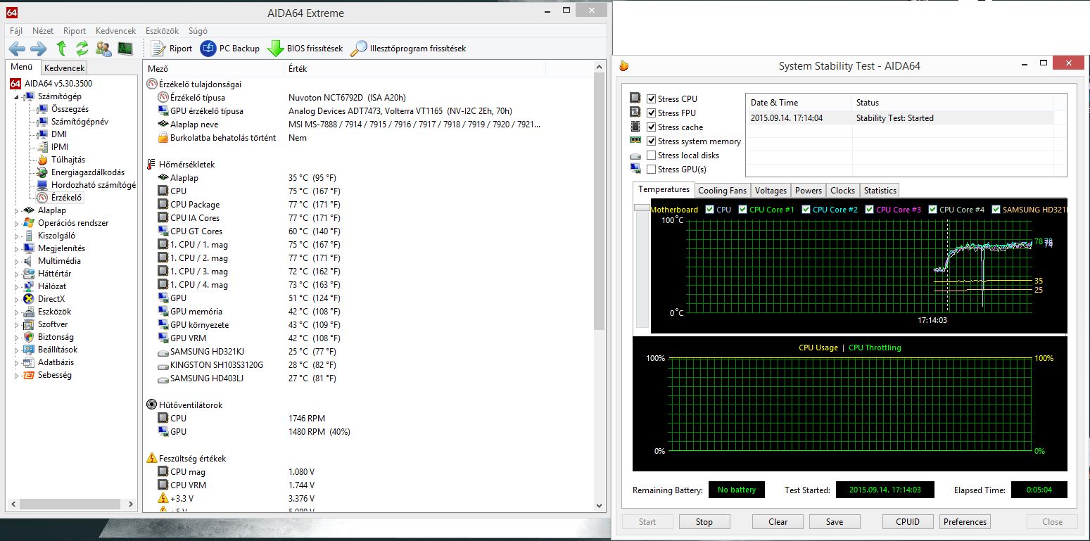Expand the Alaplap tree node
This screenshot has height=541, width=1090.
(17, 210)
